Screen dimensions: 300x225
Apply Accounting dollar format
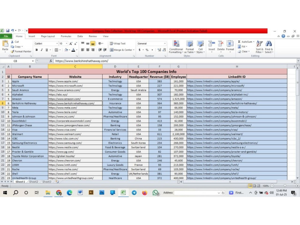(139, 50)
